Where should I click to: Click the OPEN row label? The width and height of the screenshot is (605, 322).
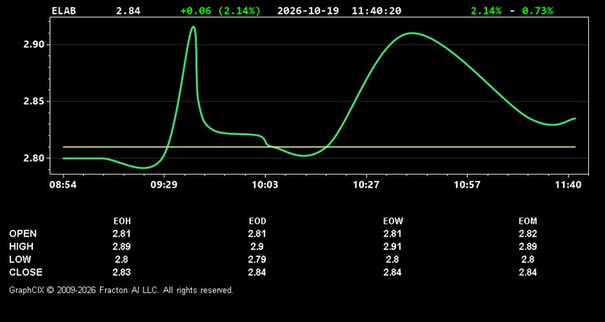click(x=23, y=233)
